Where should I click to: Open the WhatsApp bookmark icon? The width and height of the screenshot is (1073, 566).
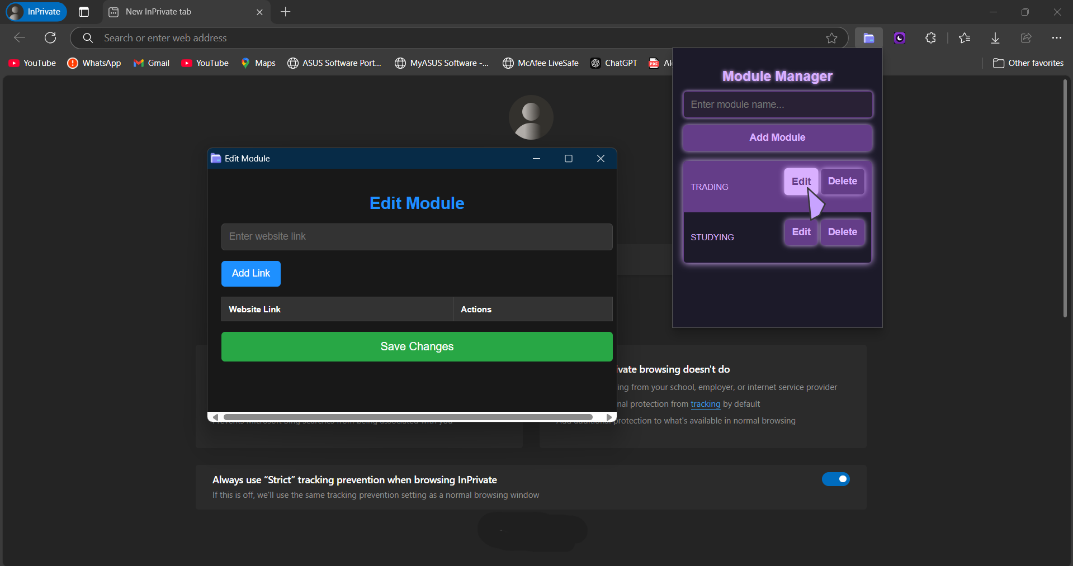[x=73, y=63]
